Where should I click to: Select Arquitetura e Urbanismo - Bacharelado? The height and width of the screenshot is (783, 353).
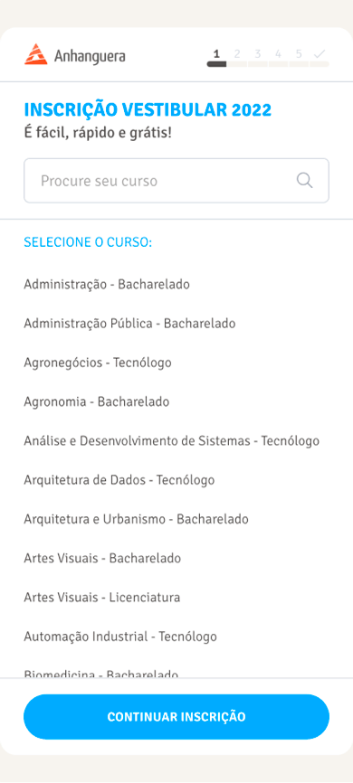[x=136, y=519]
